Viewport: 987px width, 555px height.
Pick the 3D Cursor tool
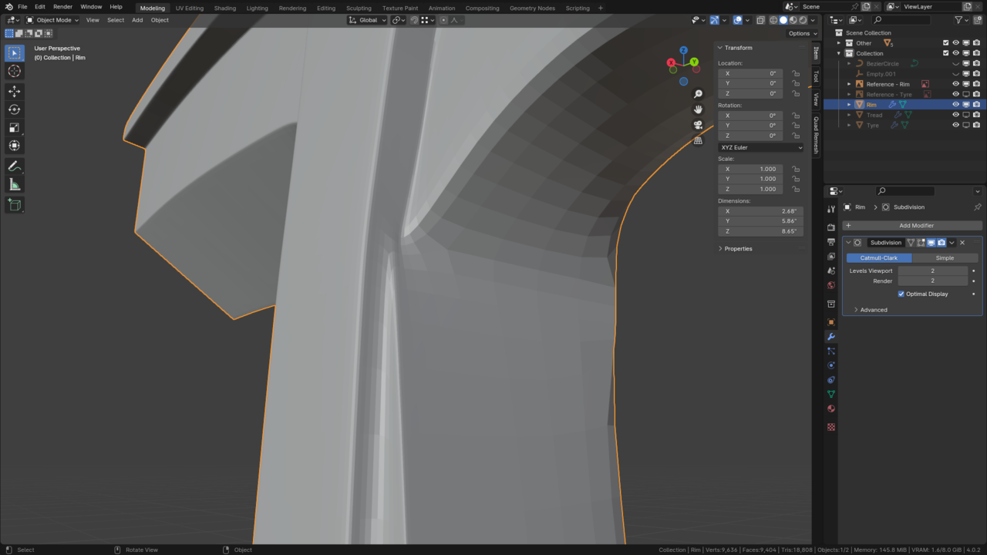click(15, 71)
